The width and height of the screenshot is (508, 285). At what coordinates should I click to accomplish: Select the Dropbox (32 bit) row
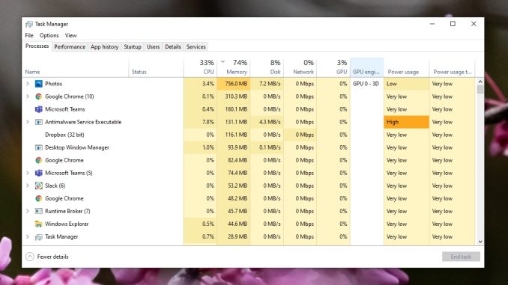tap(249, 135)
